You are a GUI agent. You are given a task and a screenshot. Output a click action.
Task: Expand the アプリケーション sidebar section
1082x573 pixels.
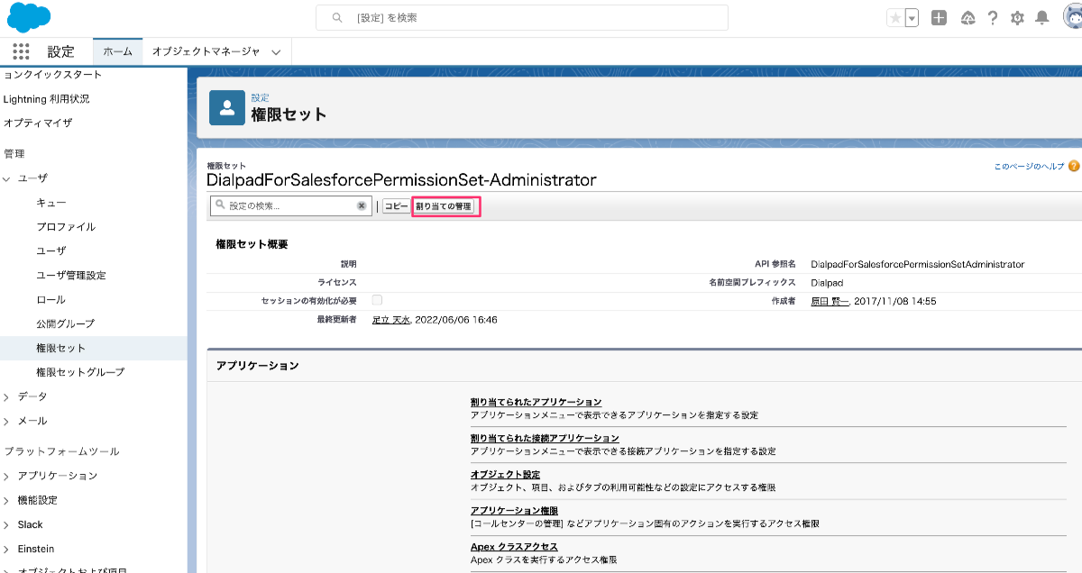coord(8,476)
